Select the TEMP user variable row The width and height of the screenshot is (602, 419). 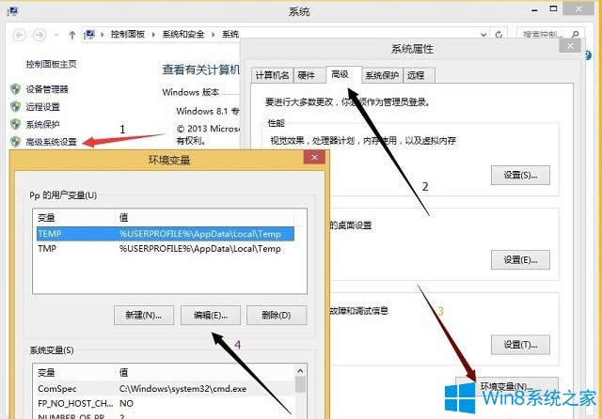(x=166, y=234)
